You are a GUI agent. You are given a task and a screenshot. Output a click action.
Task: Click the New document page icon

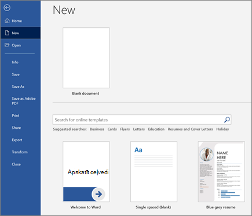tap(7, 33)
